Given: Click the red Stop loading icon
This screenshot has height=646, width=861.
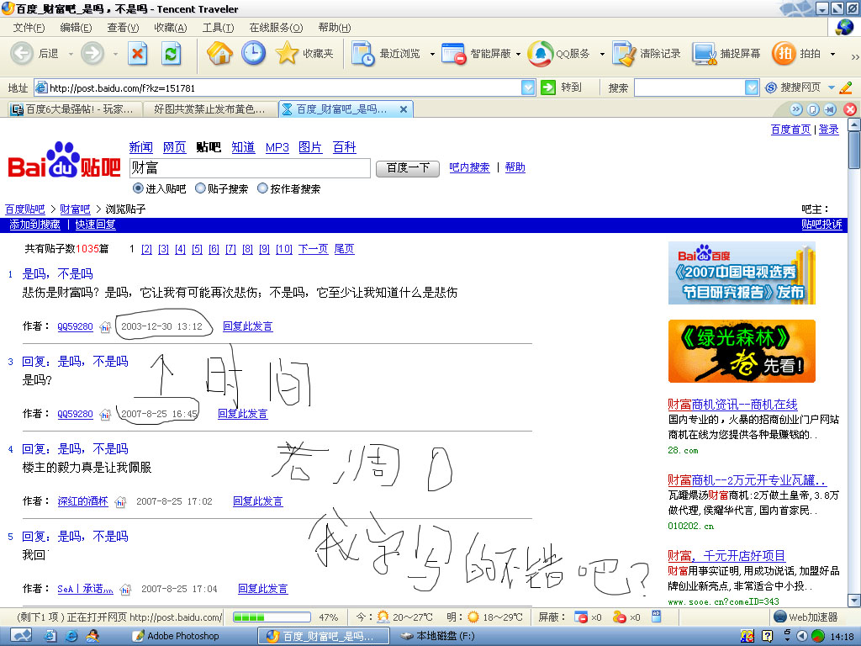Looking at the screenshot, I should [138, 54].
